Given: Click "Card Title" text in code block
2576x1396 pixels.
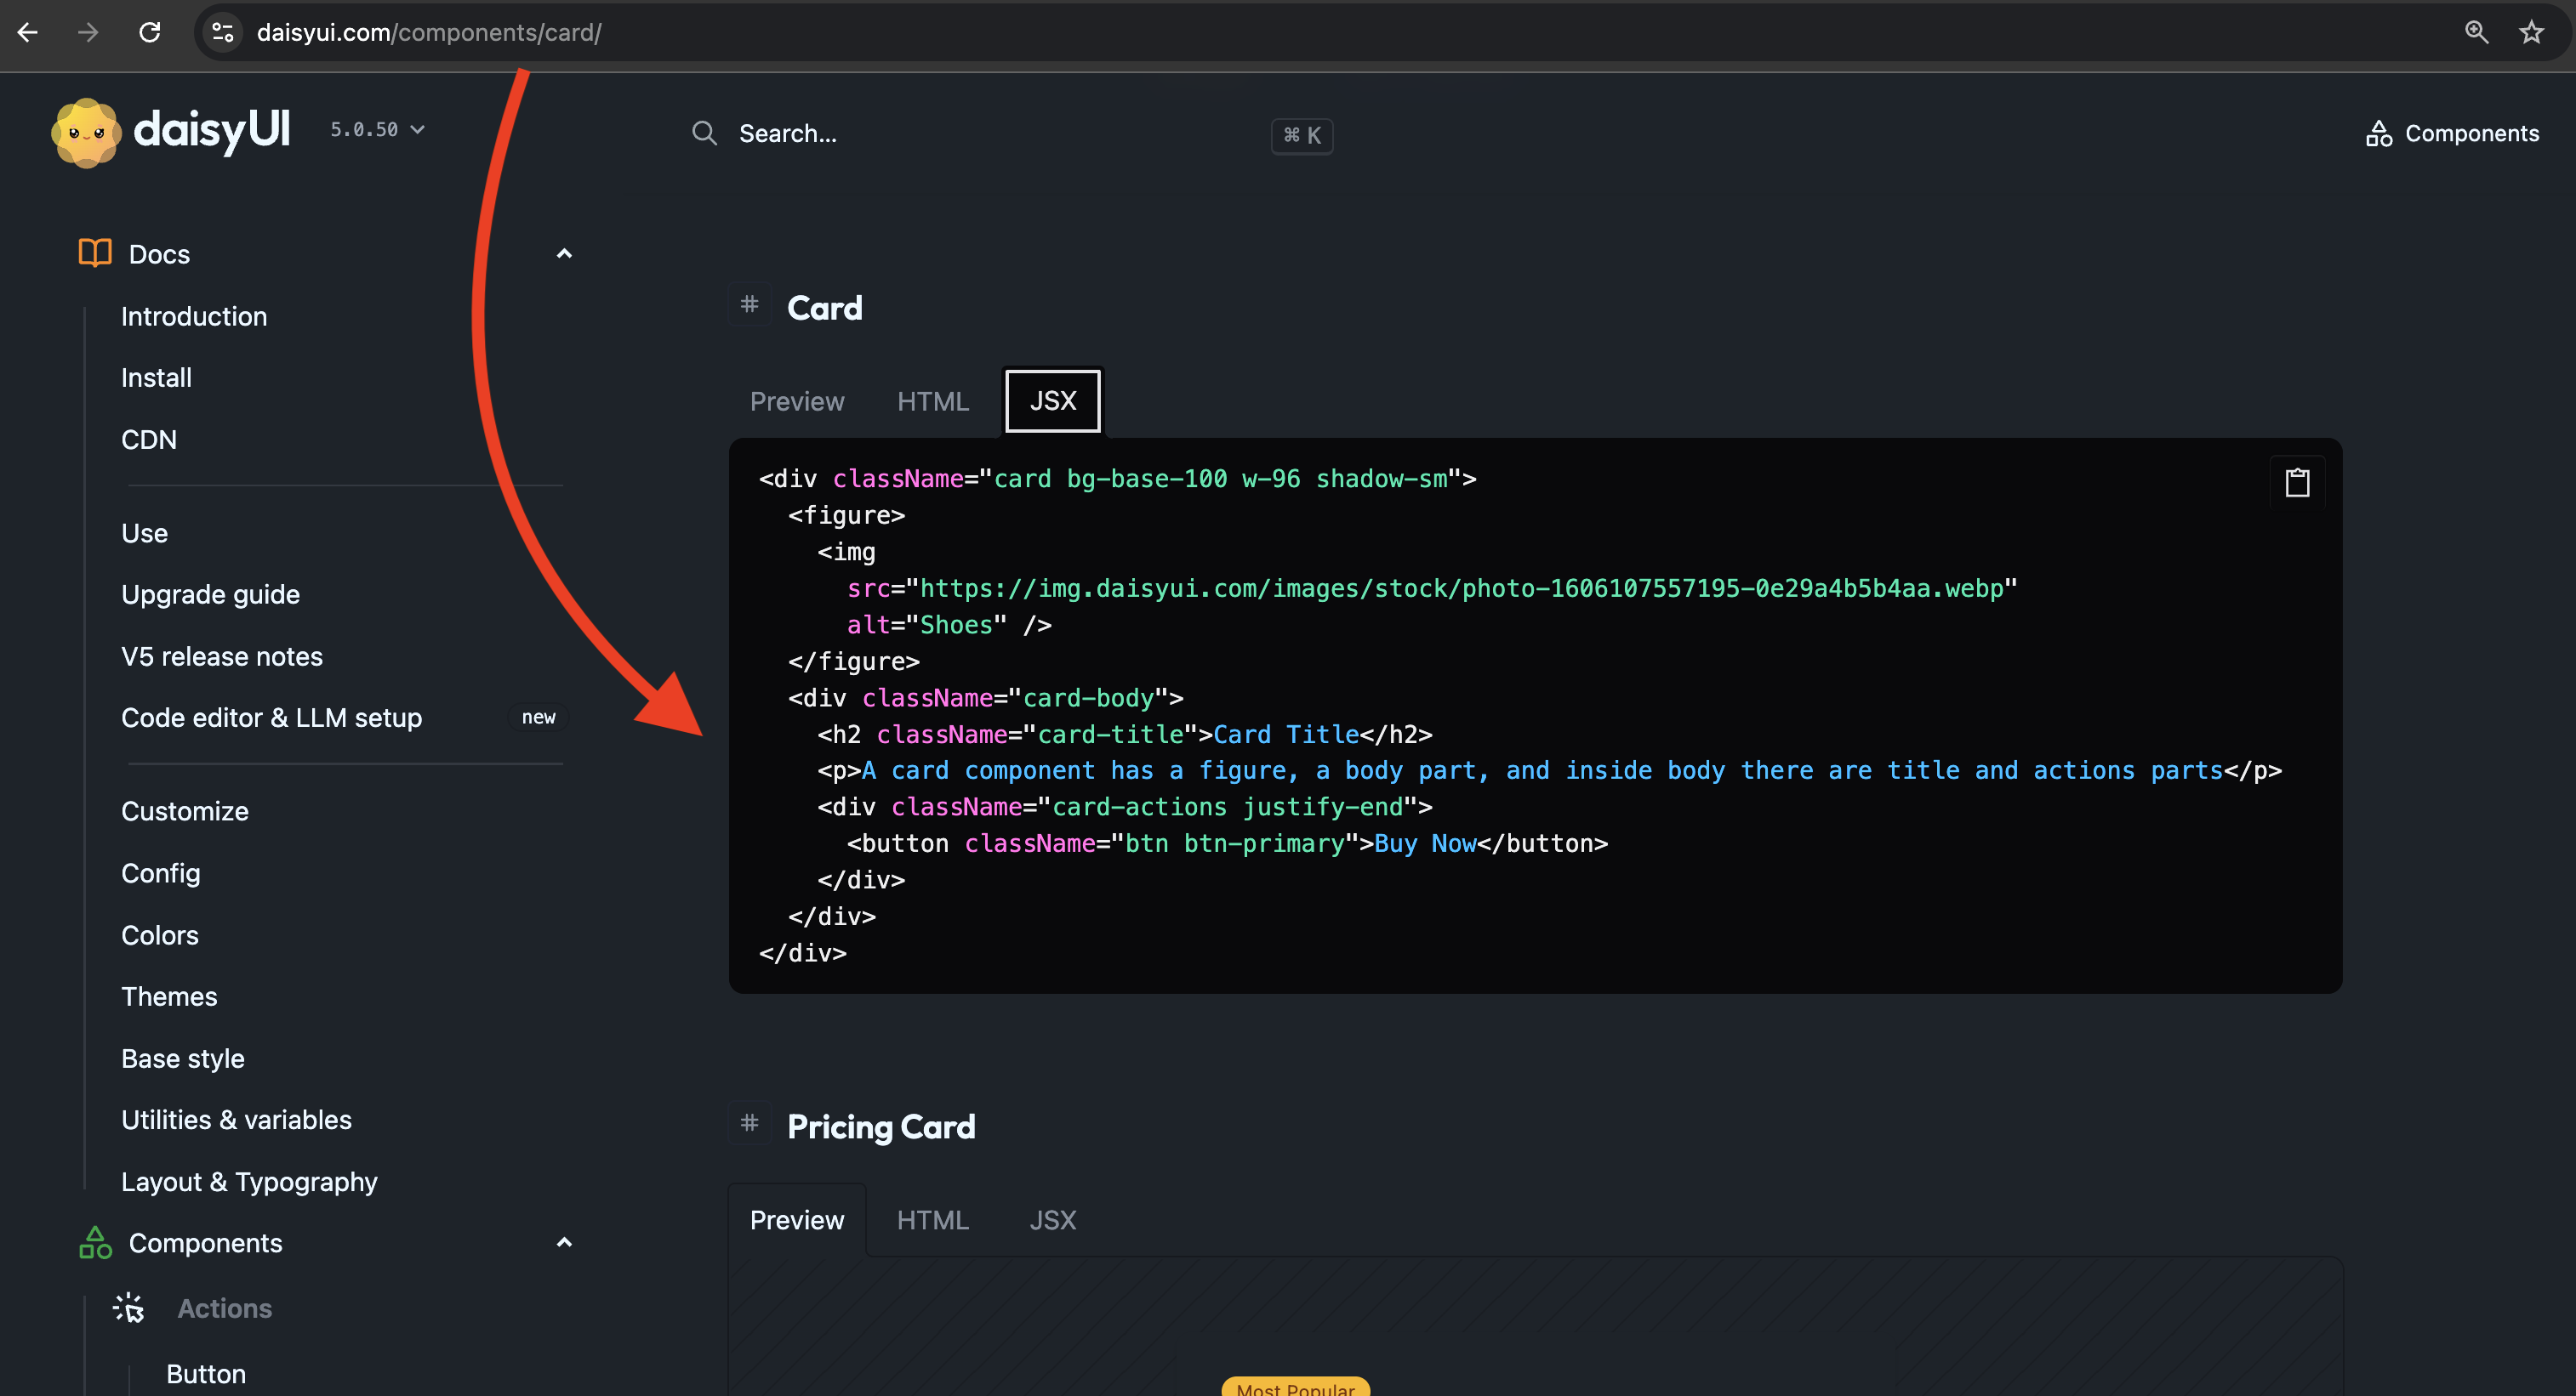Looking at the screenshot, I should click(1286, 735).
